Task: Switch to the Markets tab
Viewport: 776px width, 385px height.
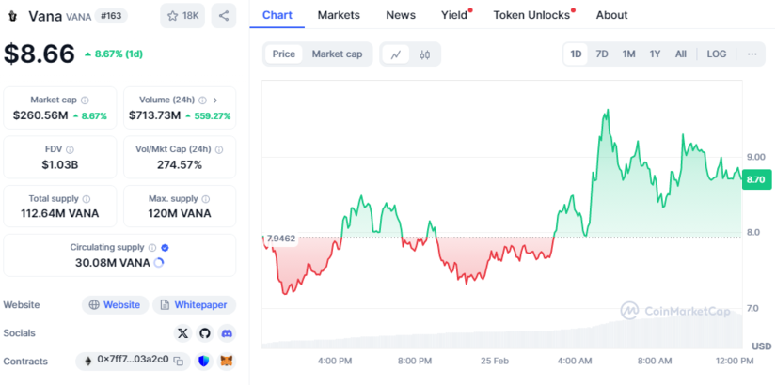Action: [339, 15]
